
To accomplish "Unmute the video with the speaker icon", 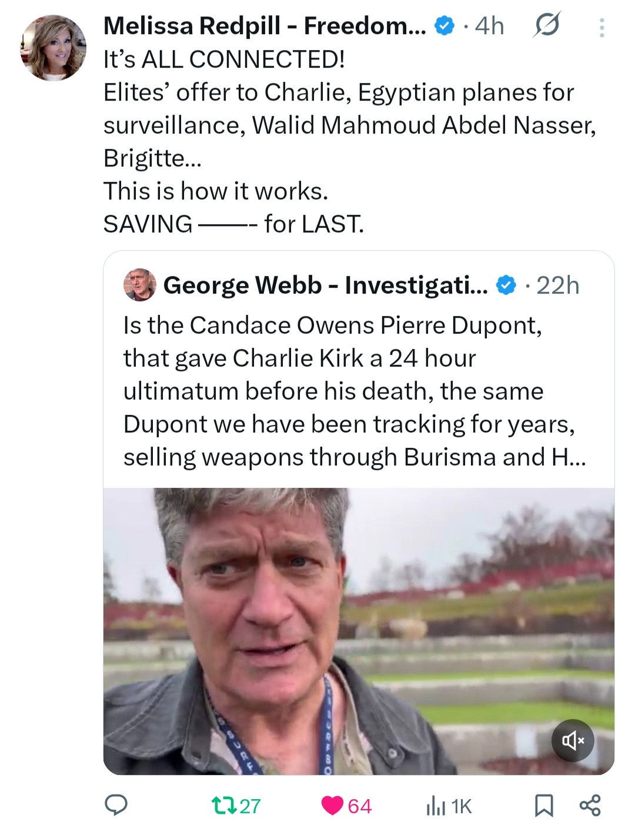I will coord(573,740).
